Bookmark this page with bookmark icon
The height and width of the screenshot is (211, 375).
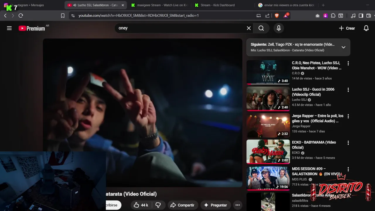tap(63, 16)
